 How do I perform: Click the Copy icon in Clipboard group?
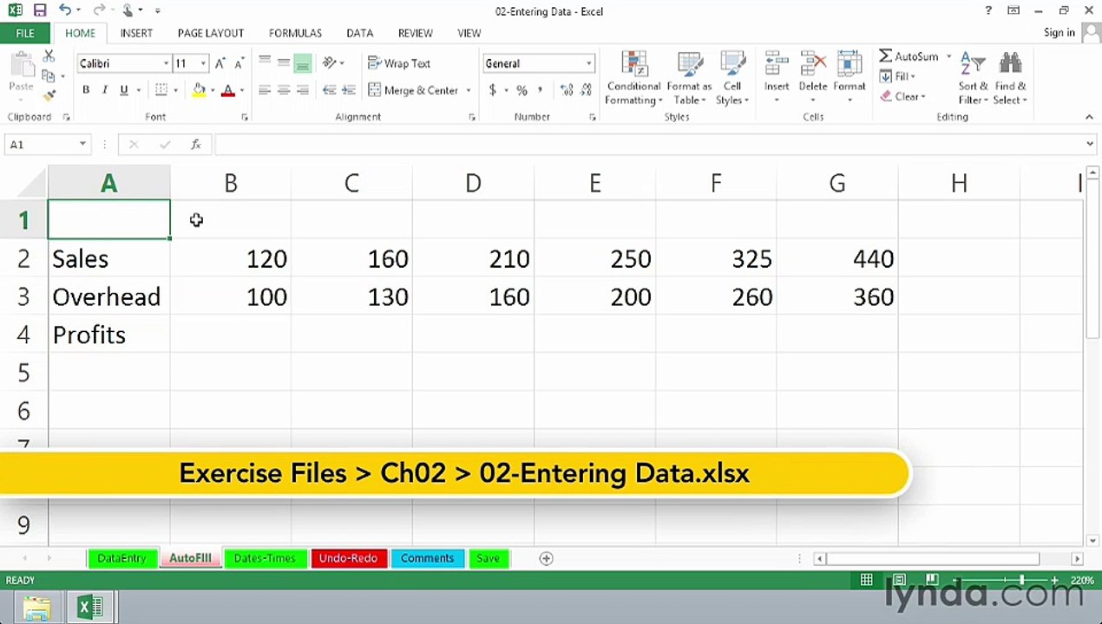[49, 76]
